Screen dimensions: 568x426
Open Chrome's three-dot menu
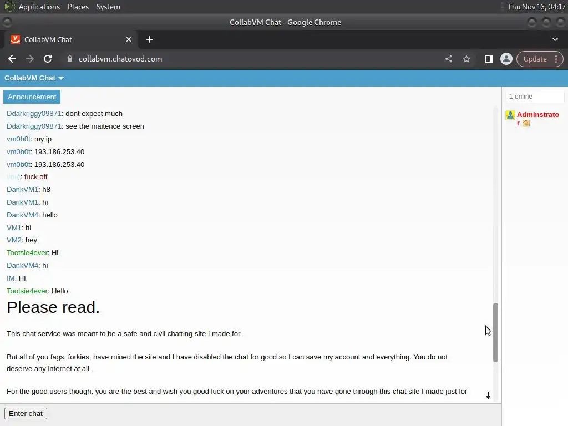[x=556, y=59]
